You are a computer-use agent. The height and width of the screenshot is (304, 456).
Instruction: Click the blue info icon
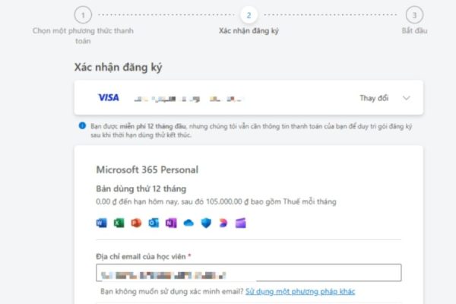[x=82, y=125]
